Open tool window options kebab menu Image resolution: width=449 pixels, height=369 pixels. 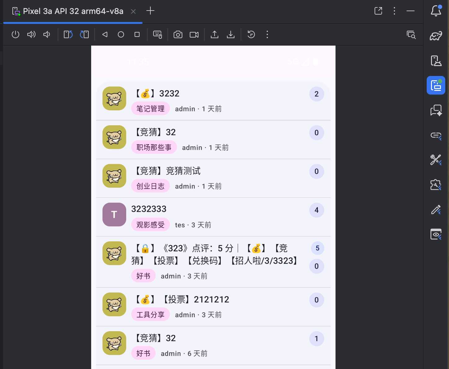point(394,11)
